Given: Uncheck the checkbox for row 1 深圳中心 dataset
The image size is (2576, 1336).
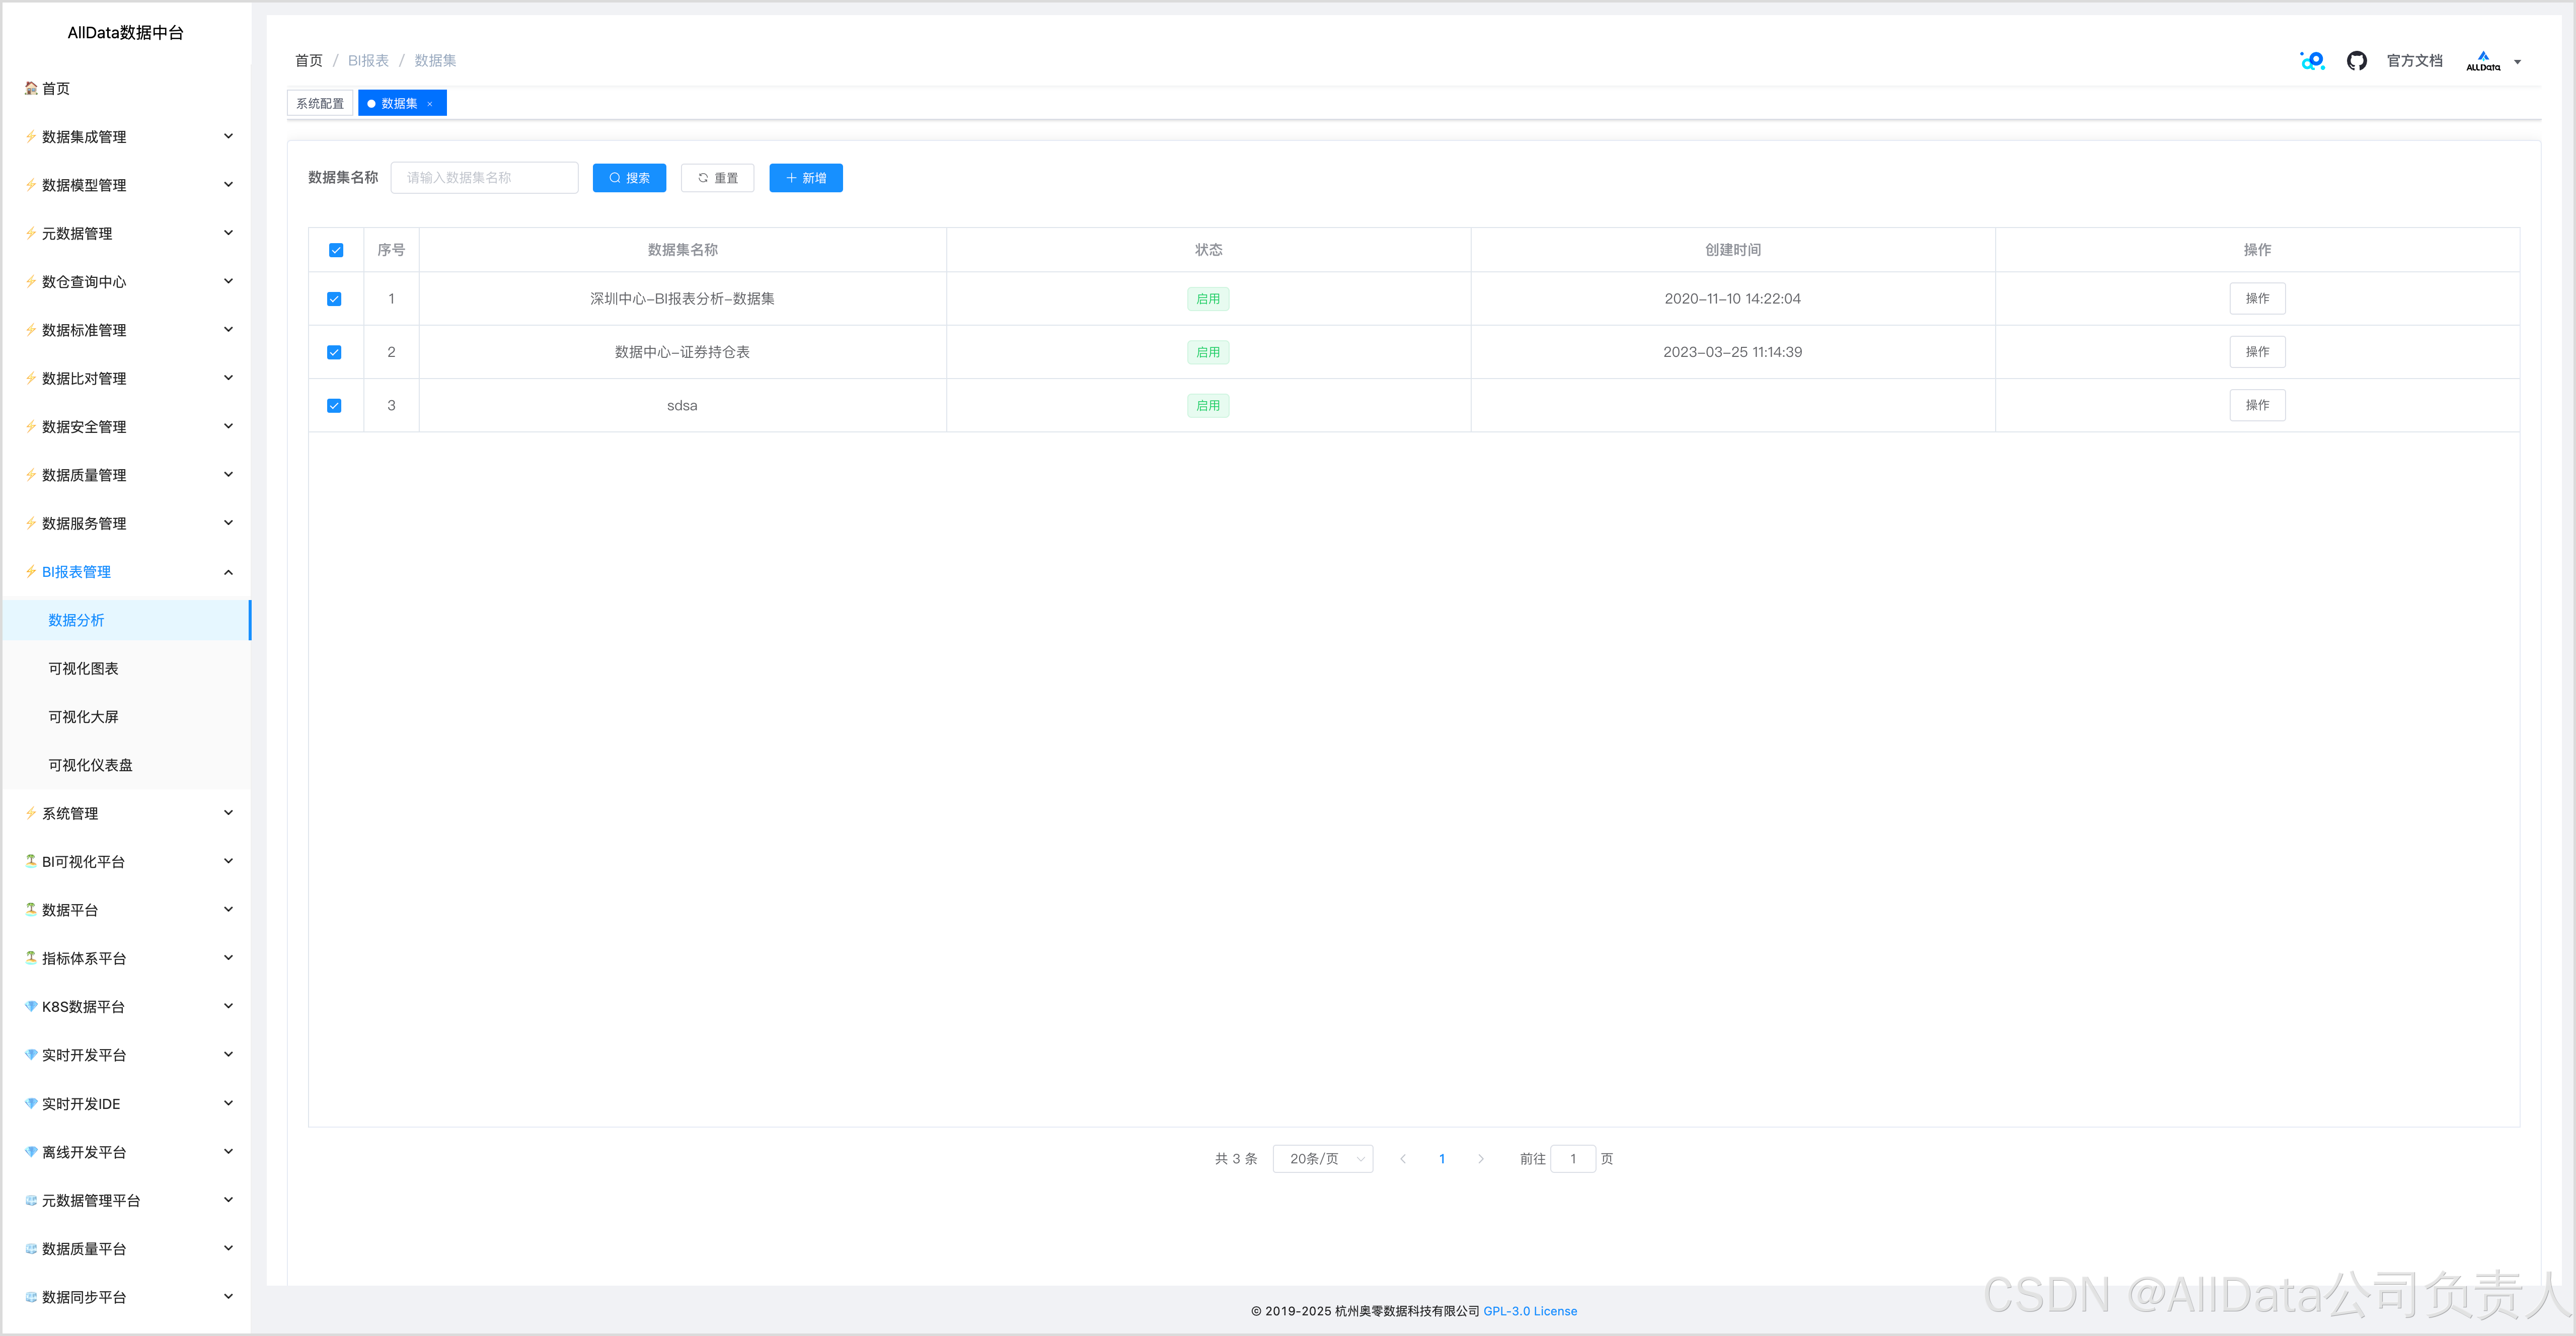Looking at the screenshot, I should pyautogui.click(x=334, y=299).
